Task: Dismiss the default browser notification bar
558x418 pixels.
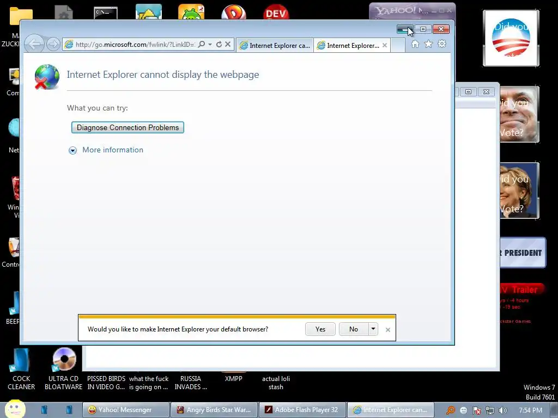Action: click(x=388, y=330)
